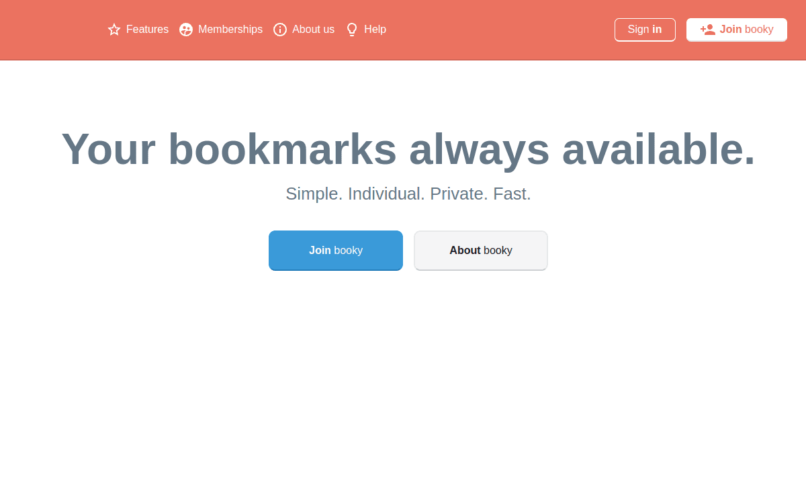This screenshot has height=504, width=806.
Task: Click the blue Join booky button
Action: (x=336, y=250)
